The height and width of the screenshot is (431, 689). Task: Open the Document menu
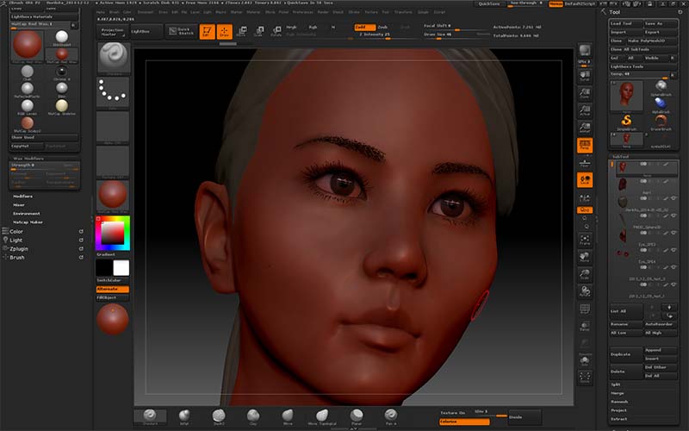coord(145,12)
